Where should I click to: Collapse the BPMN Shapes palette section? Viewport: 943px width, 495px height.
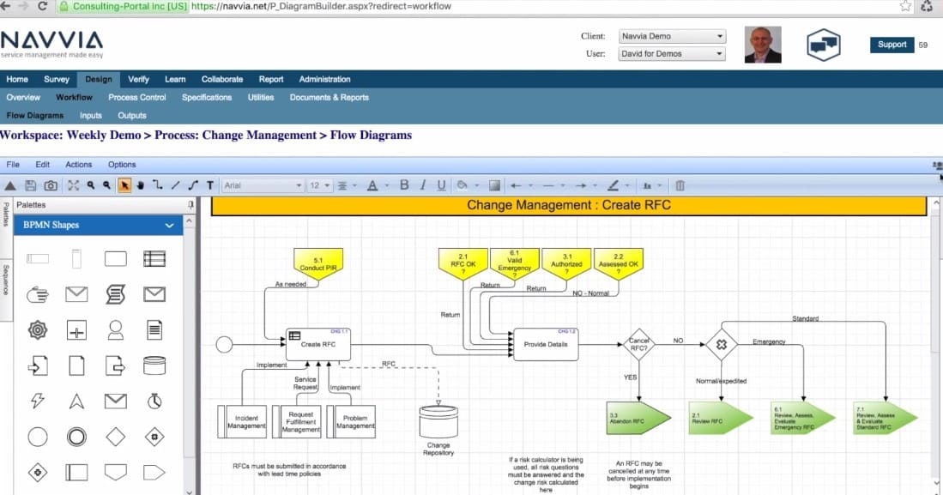[x=169, y=226]
